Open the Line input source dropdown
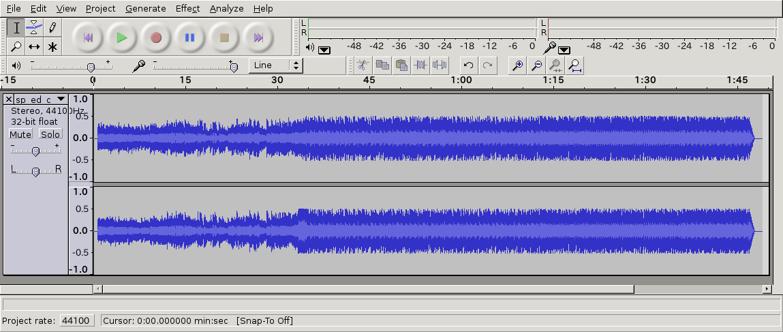783x332 pixels. point(276,65)
